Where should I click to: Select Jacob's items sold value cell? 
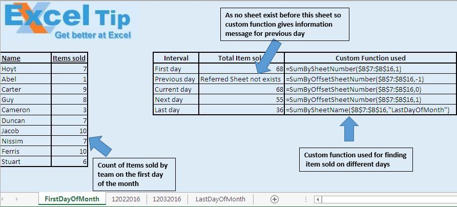69,131
